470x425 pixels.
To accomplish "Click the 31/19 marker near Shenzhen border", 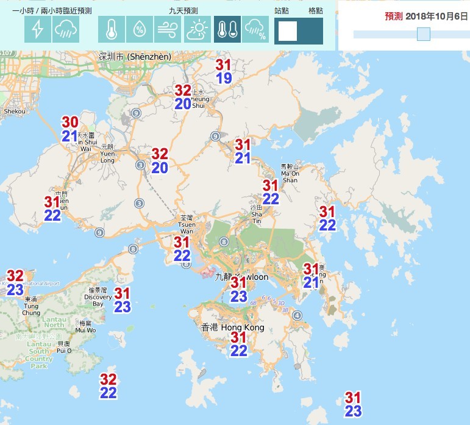I will [224, 71].
